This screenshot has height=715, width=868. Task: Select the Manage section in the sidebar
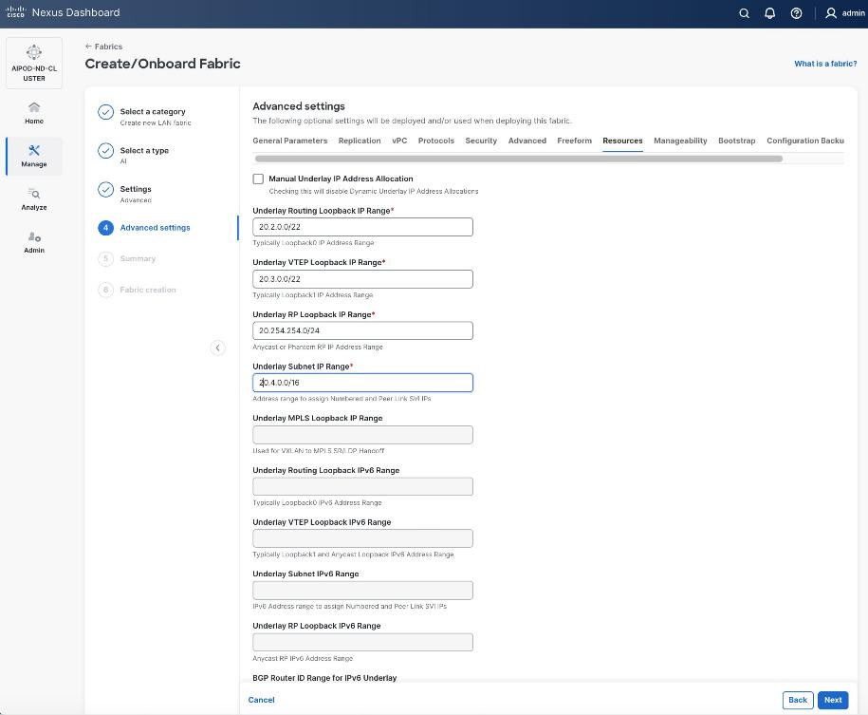[33, 157]
